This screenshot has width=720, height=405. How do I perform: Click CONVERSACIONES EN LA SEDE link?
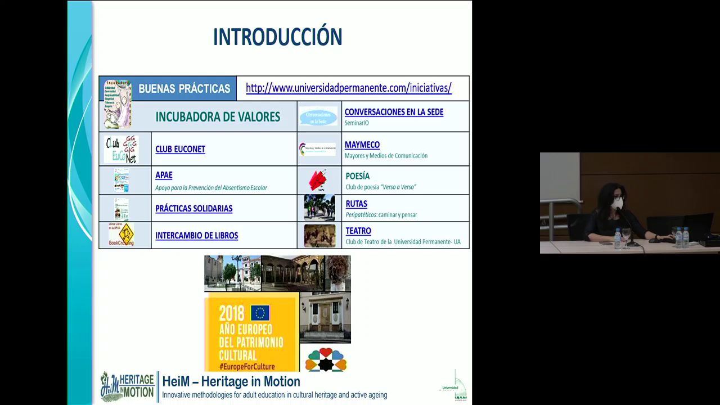tap(394, 112)
